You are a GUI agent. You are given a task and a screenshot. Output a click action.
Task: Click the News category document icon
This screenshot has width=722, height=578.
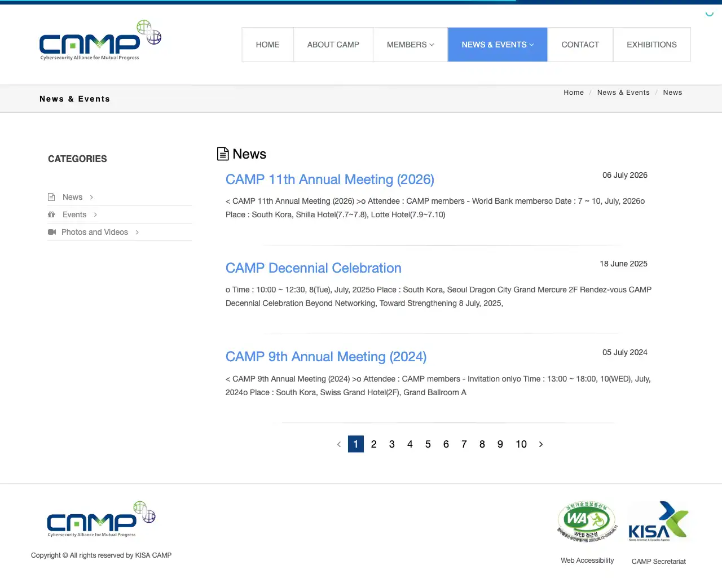(x=51, y=197)
